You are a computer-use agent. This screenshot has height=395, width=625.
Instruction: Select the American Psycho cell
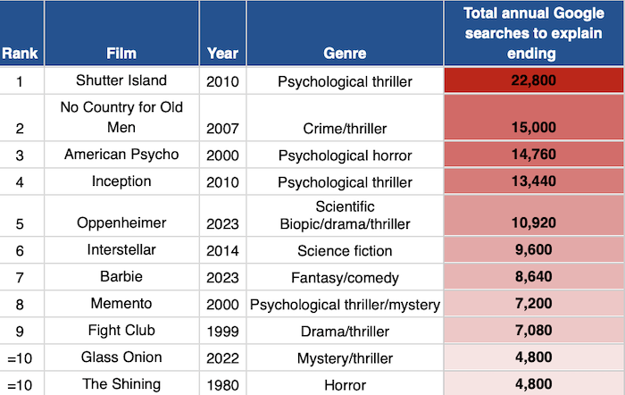coord(121,155)
